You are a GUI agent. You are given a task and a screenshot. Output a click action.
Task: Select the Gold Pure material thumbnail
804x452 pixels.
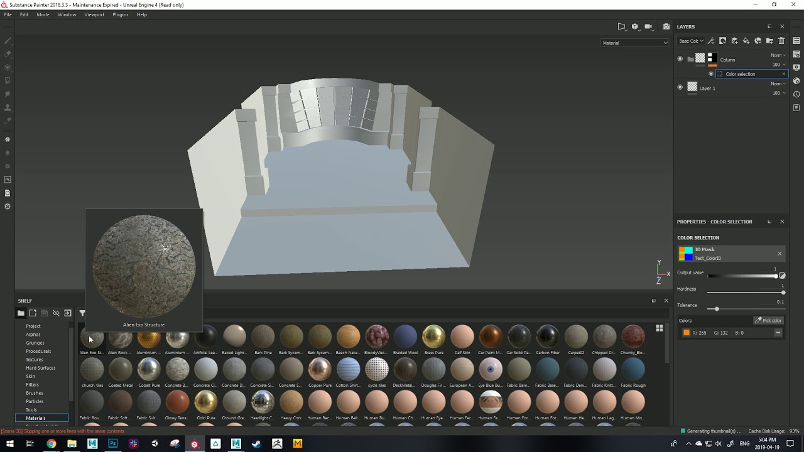[206, 402]
